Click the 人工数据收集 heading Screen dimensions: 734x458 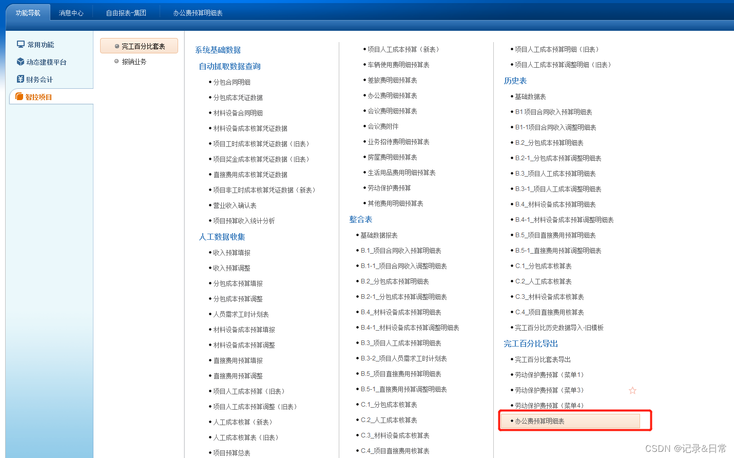click(x=222, y=237)
